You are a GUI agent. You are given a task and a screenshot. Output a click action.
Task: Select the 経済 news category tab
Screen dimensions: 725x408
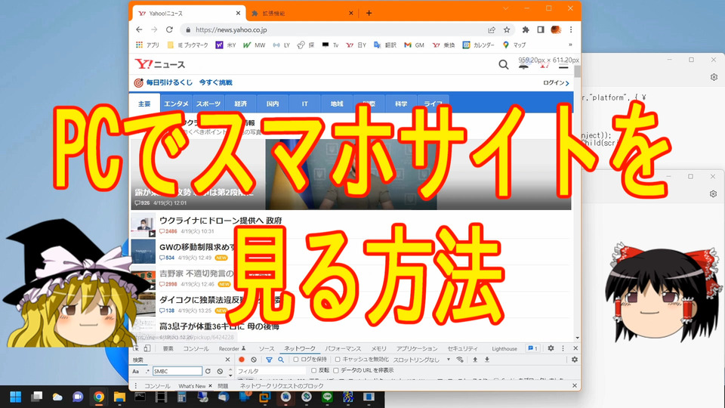[x=240, y=104]
